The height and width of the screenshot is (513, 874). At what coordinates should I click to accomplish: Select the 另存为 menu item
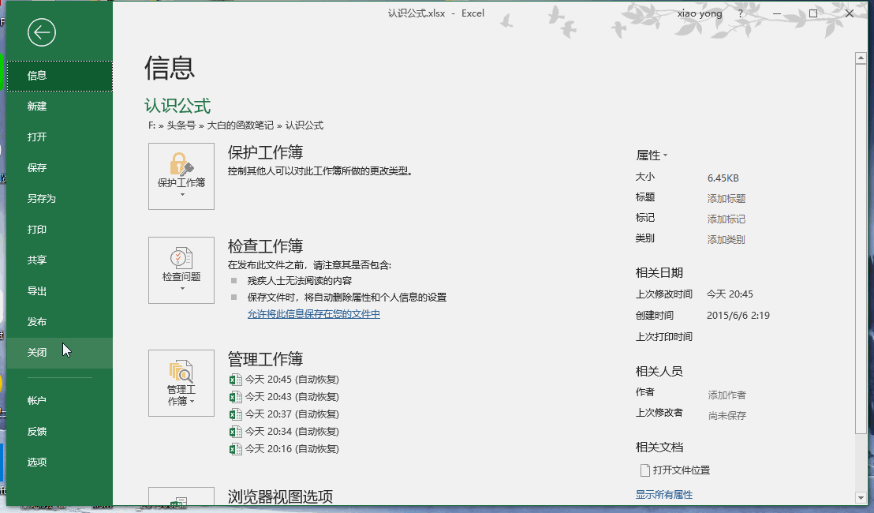pos(60,199)
